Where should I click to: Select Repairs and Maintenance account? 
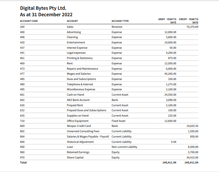pos(82,69)
